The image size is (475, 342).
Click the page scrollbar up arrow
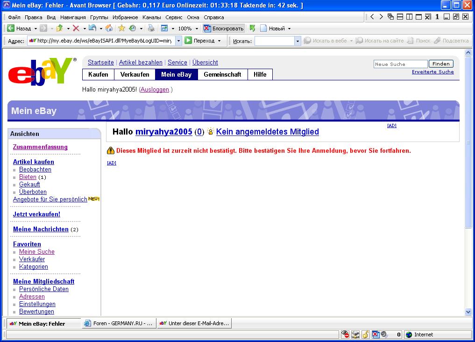click(468, 52)
